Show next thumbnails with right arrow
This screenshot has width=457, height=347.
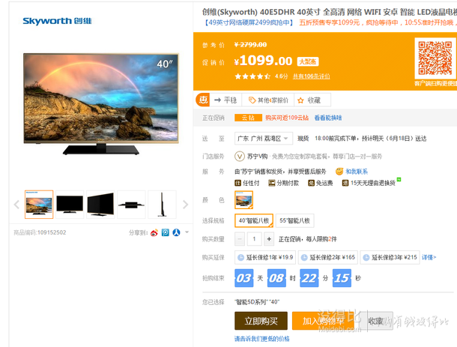click(185, 205)
